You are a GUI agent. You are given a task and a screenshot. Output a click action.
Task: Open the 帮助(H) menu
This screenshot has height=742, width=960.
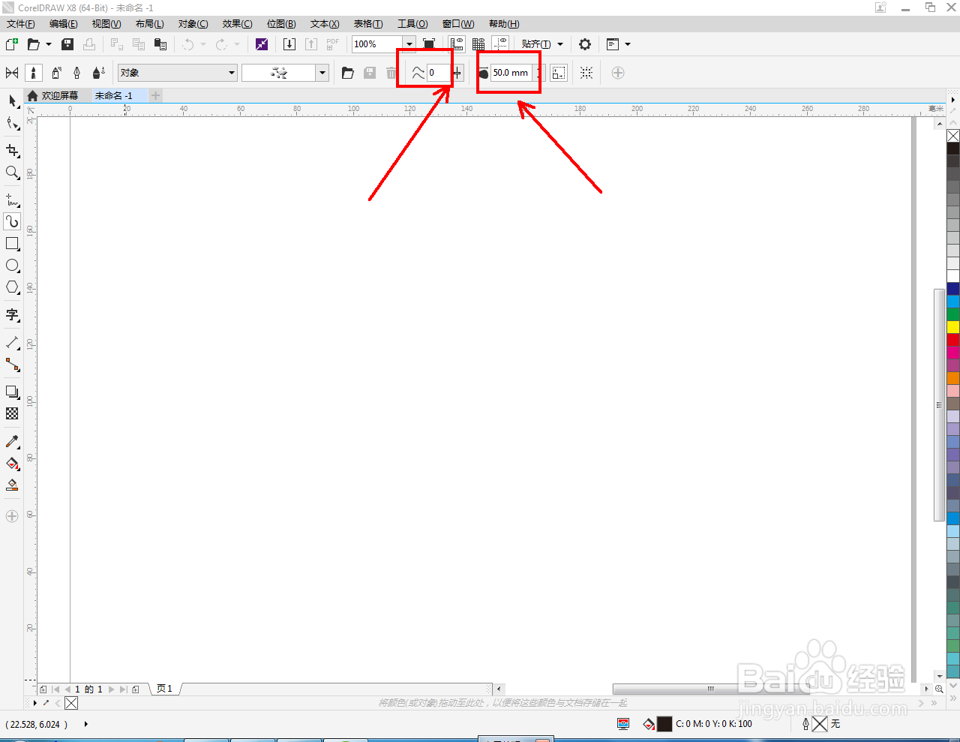tap(504, 24)
